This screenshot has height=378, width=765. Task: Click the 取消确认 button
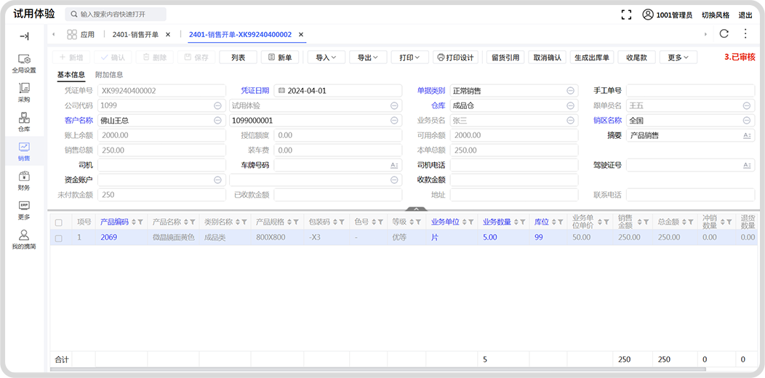coord(548,57)
